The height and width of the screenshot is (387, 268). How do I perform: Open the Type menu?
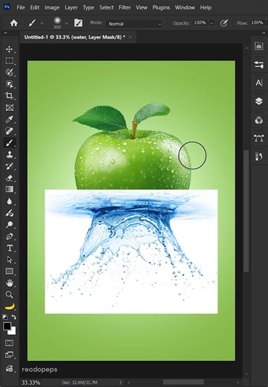(89, 7)
